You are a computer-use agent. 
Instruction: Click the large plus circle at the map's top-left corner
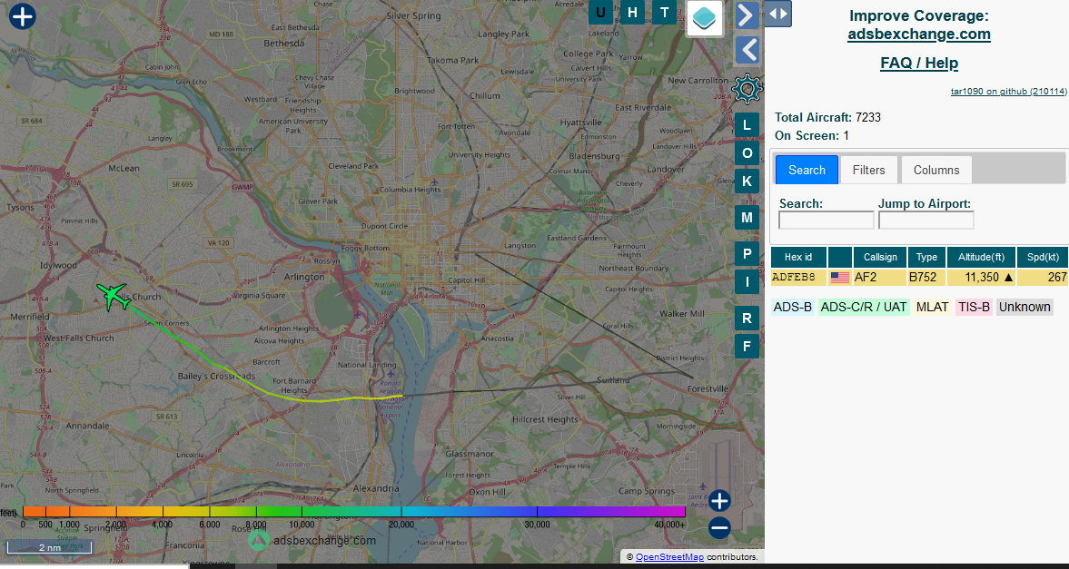(23, 16)
